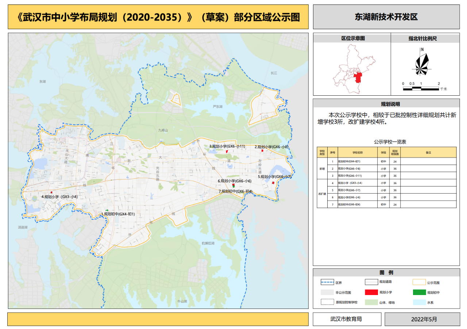The image size is (467, 329).
Task: Click the 学校类型 column header
Action: [322, 152]
